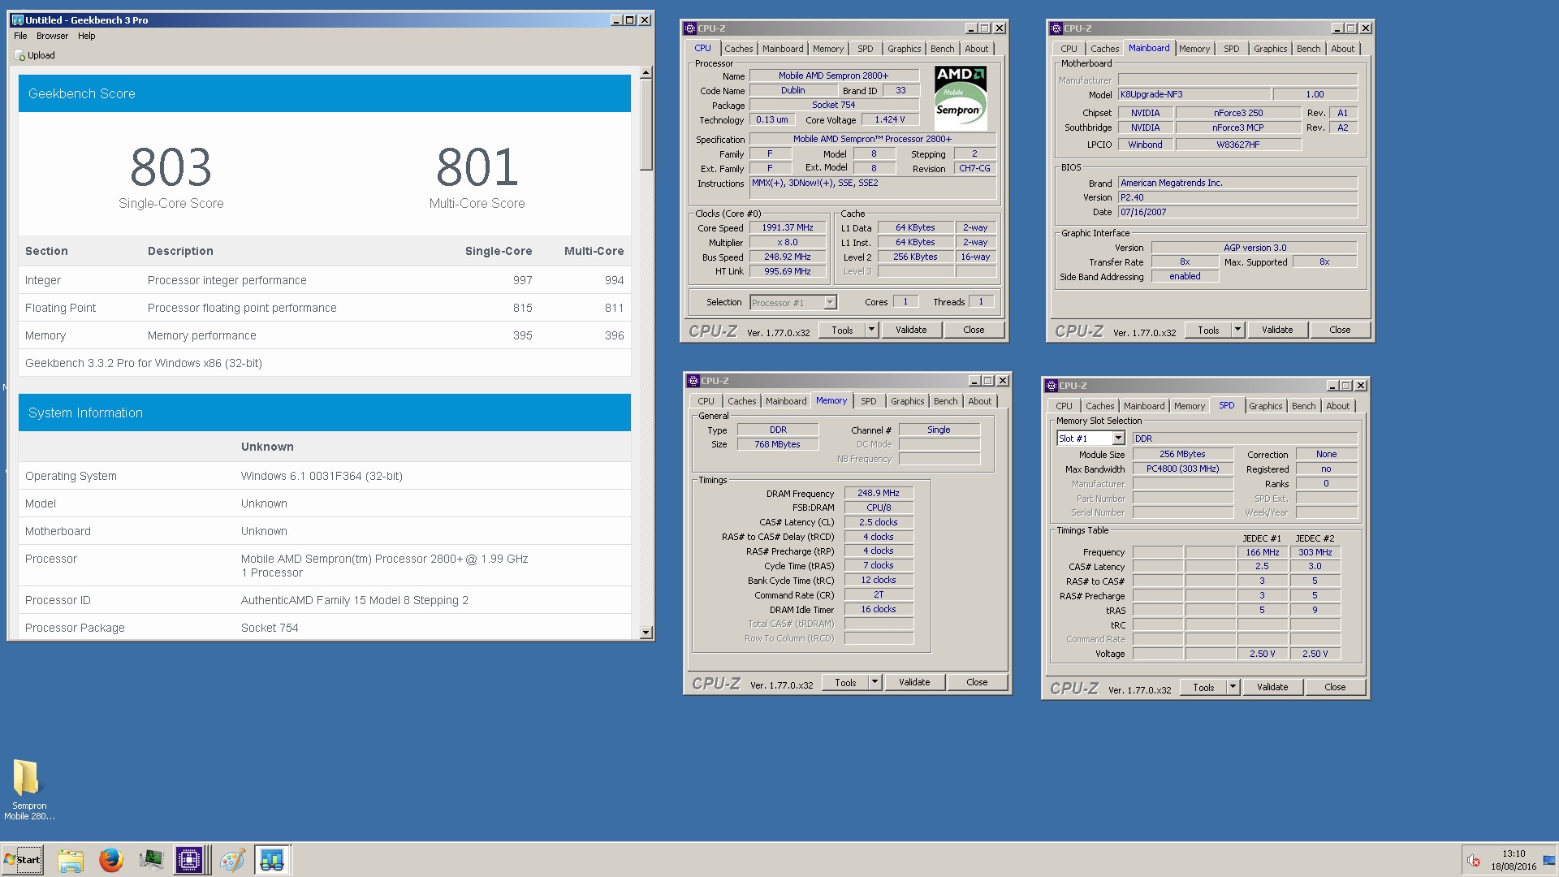Image resolution: width=1559 pixels, height=877 pixels.
Task: Click title-bar icon of the CPU-Z Mainboard window
Action: coord(1056,28)
